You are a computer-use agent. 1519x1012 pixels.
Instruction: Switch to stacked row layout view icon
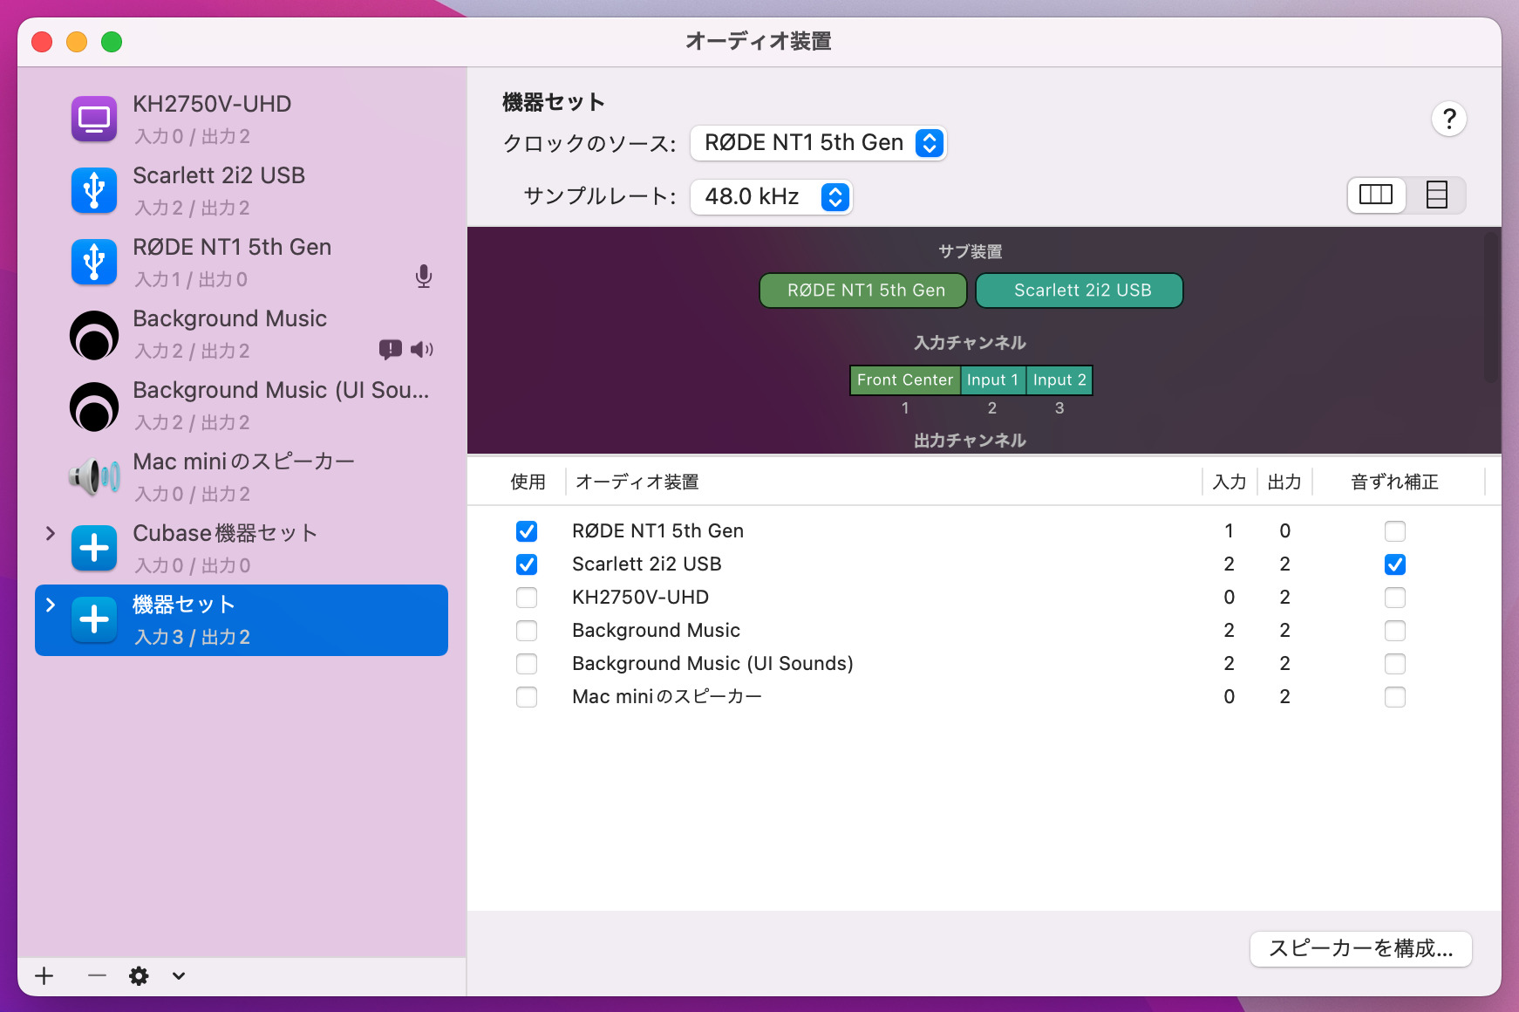pos(1436,195)
